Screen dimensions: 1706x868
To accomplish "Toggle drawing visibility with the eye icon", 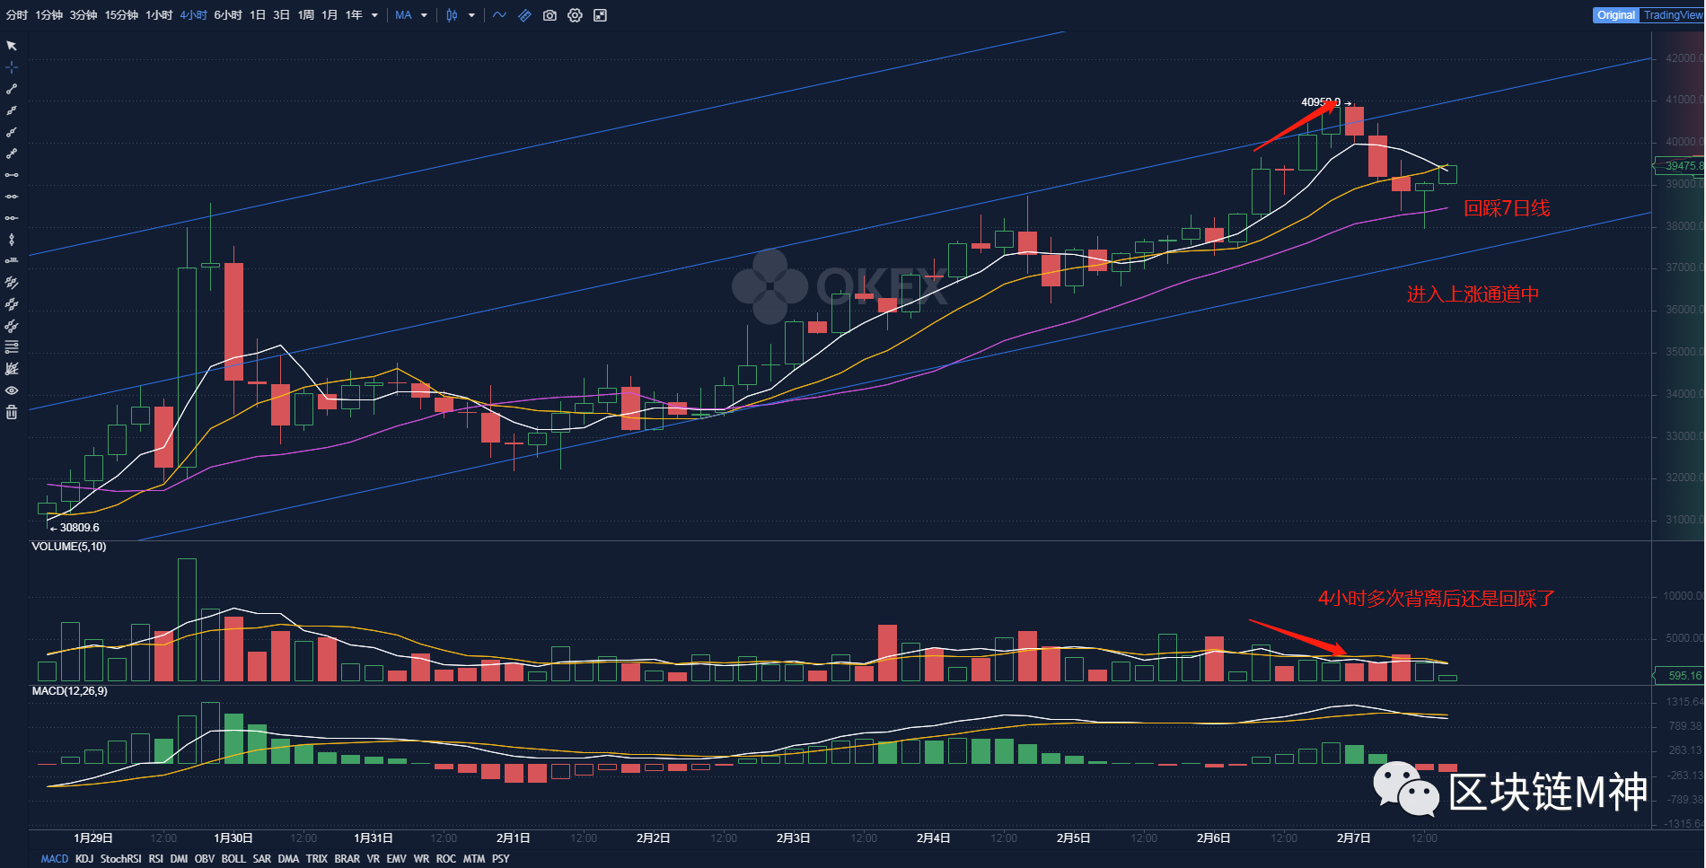I will (x=11, y=389).
